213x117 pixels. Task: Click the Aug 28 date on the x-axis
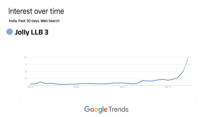point(76,87)
